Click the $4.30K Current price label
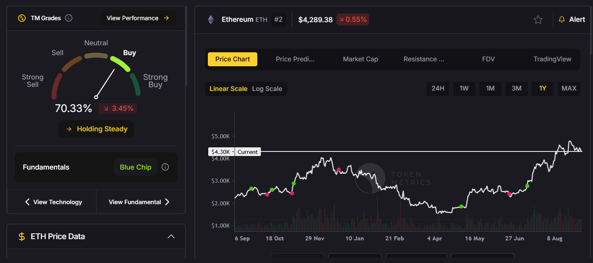Viewport: 593px width, 263px height. (x=235, y=152)
